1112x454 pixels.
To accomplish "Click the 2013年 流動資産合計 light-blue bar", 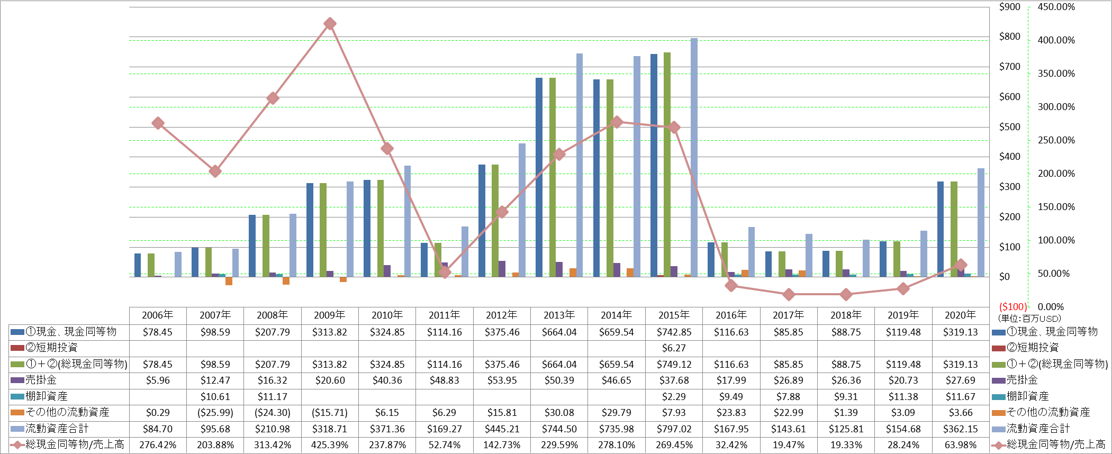I will coord(580,165).
